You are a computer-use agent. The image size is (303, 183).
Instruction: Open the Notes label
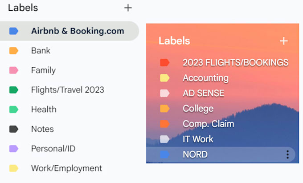pyautogui.click(x=42, y=129)
